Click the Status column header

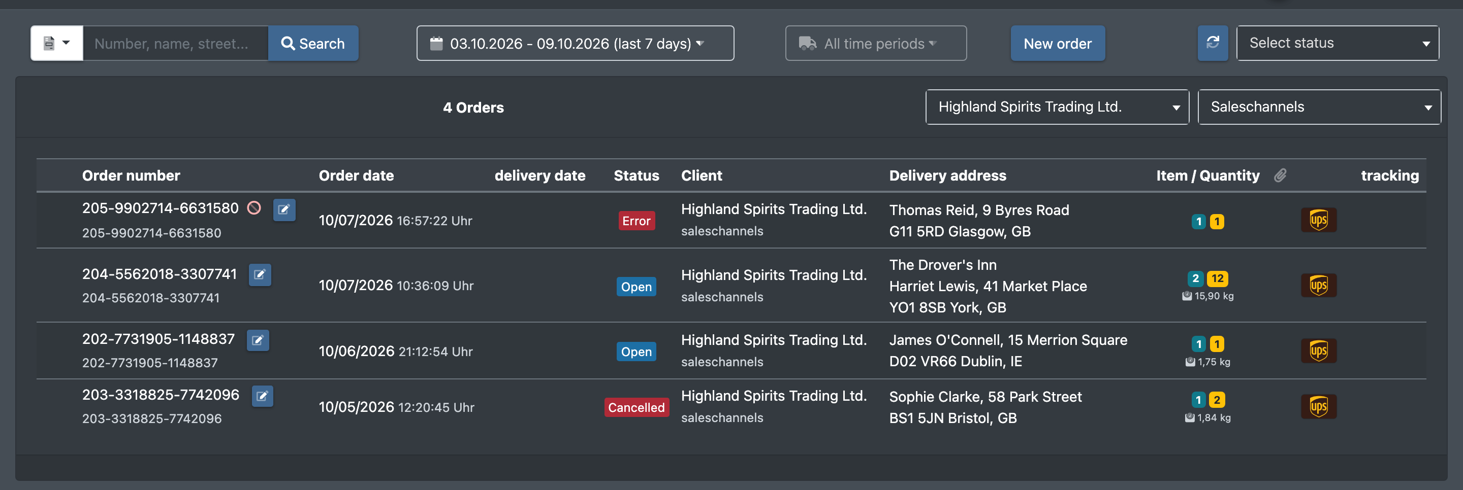coord(636,175)
